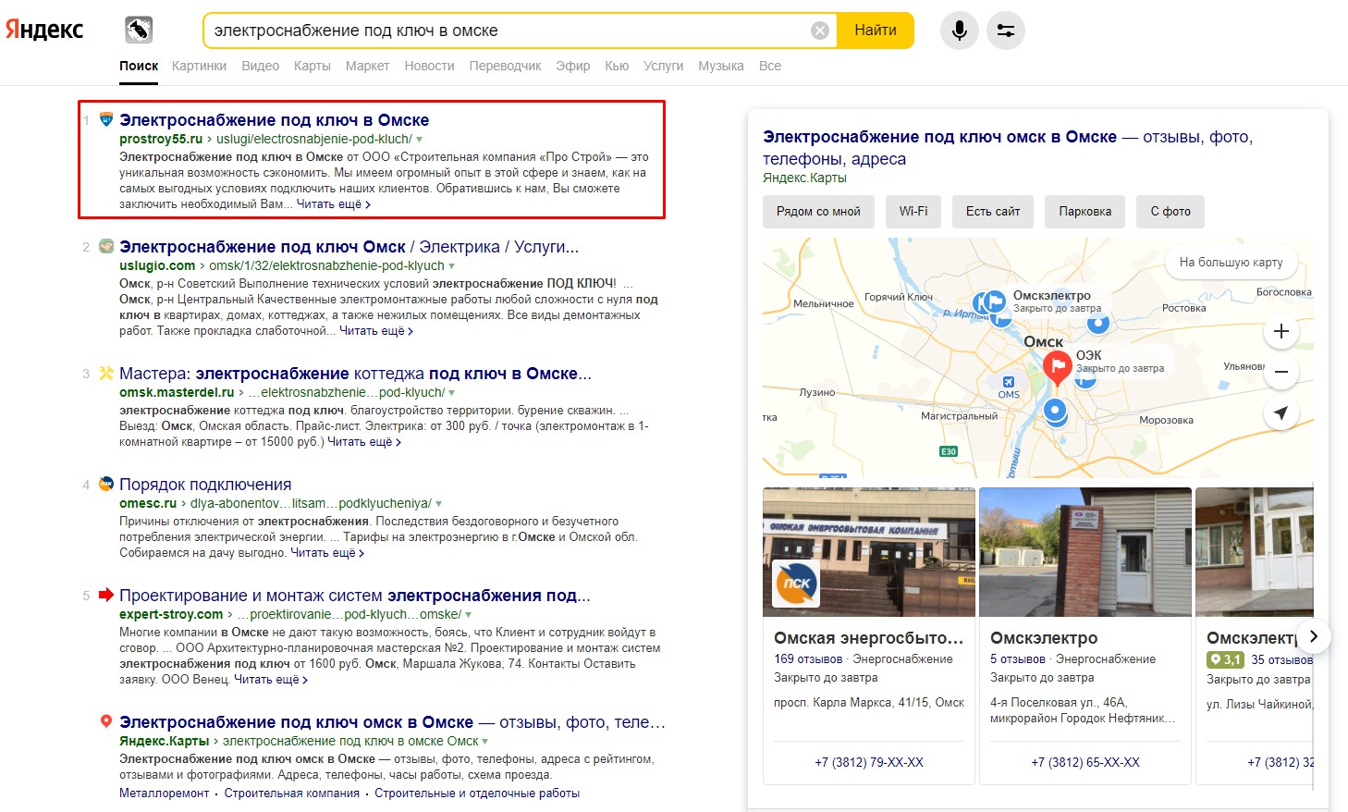Open Мастера: электроснабжение коттеджа result
The image size is (1348, 812).
tap(355, 374)
